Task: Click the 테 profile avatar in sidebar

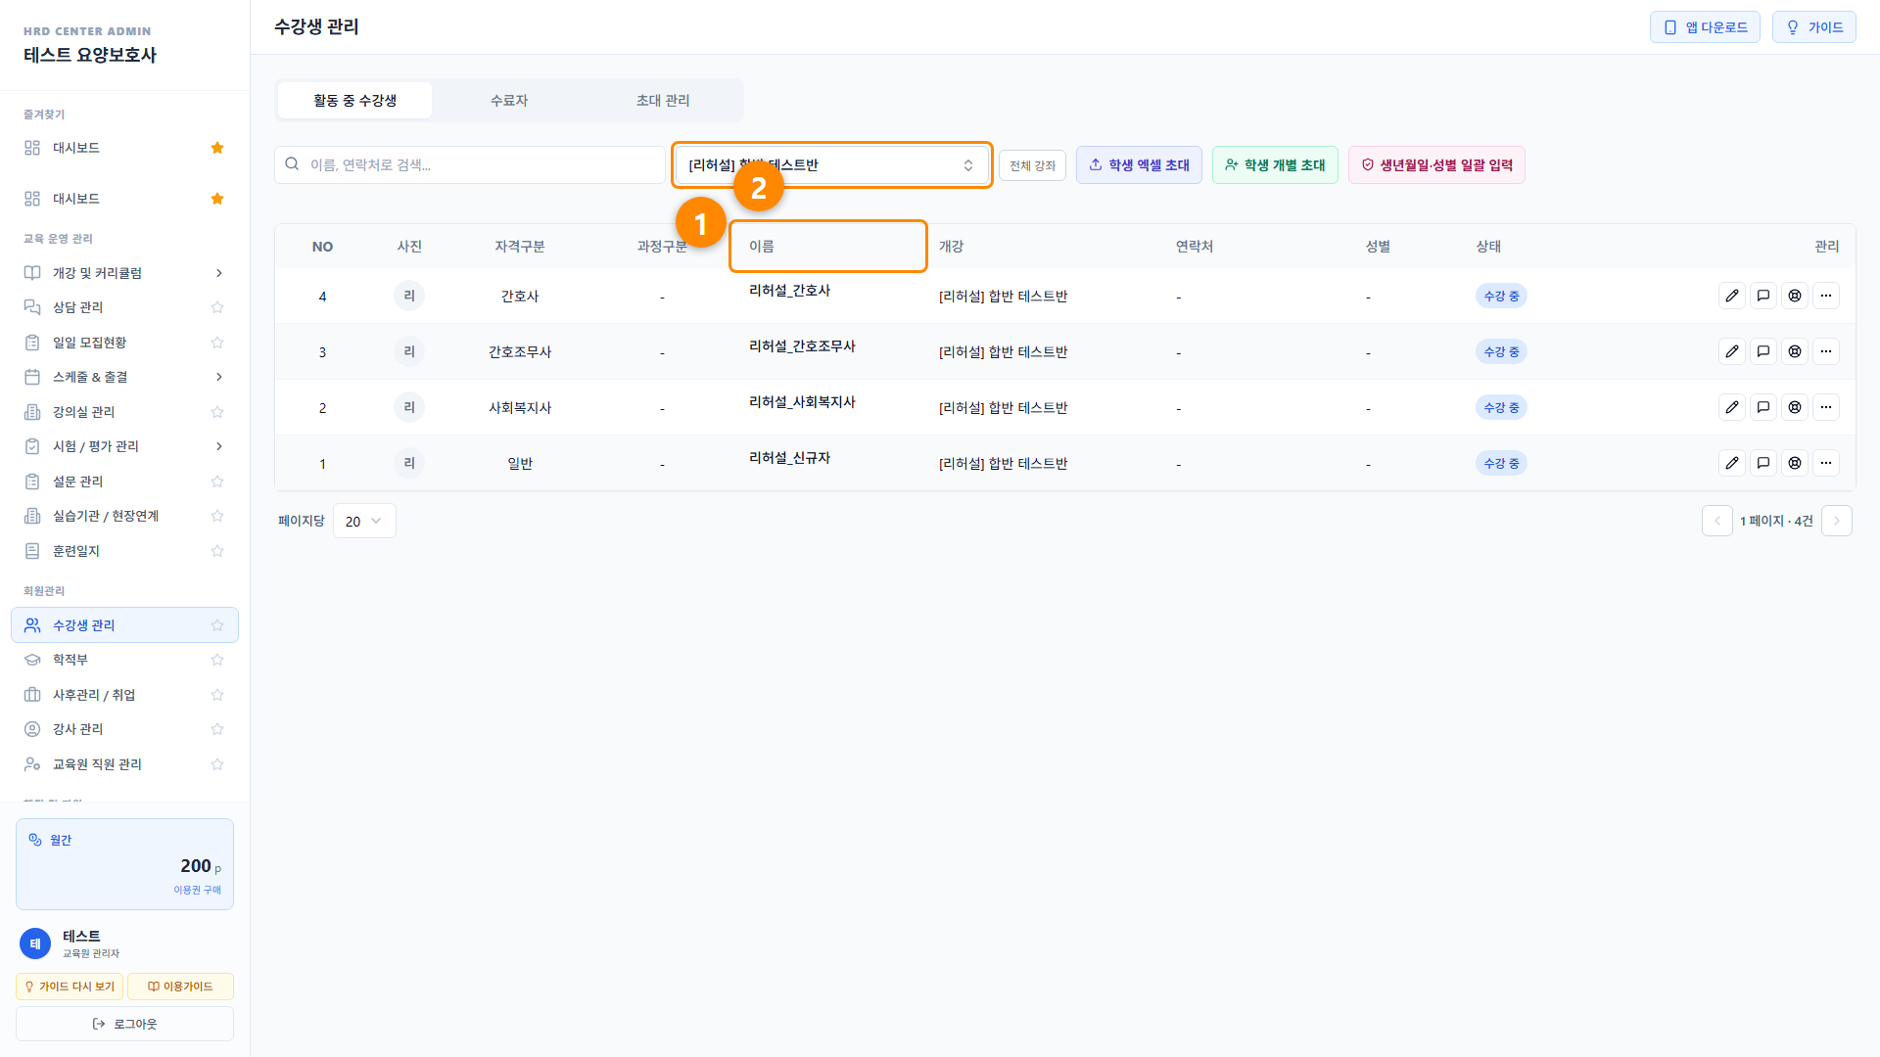Action: [x=35, y=943]
